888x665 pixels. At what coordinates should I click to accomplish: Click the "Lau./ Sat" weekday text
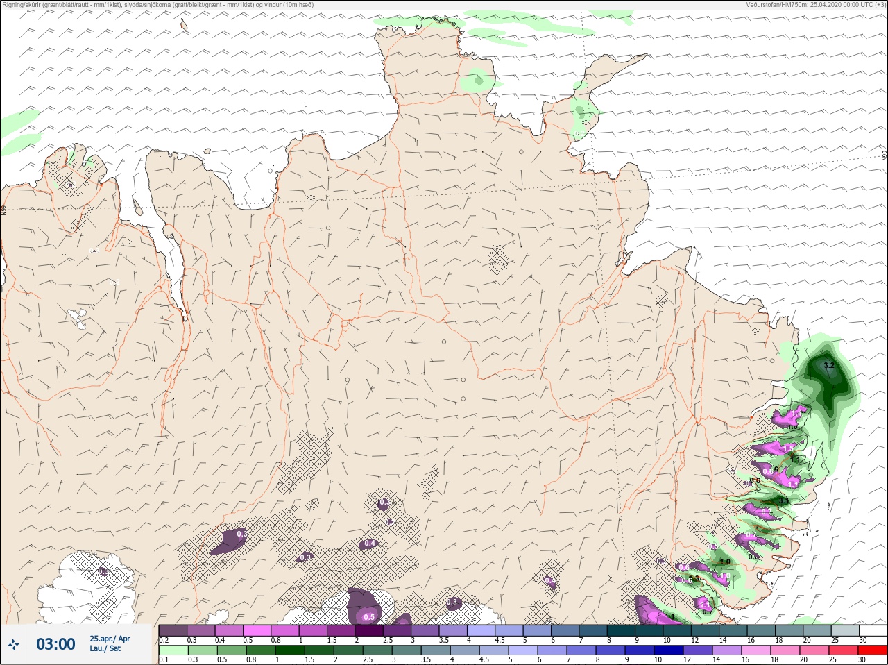tap(105, 649)
